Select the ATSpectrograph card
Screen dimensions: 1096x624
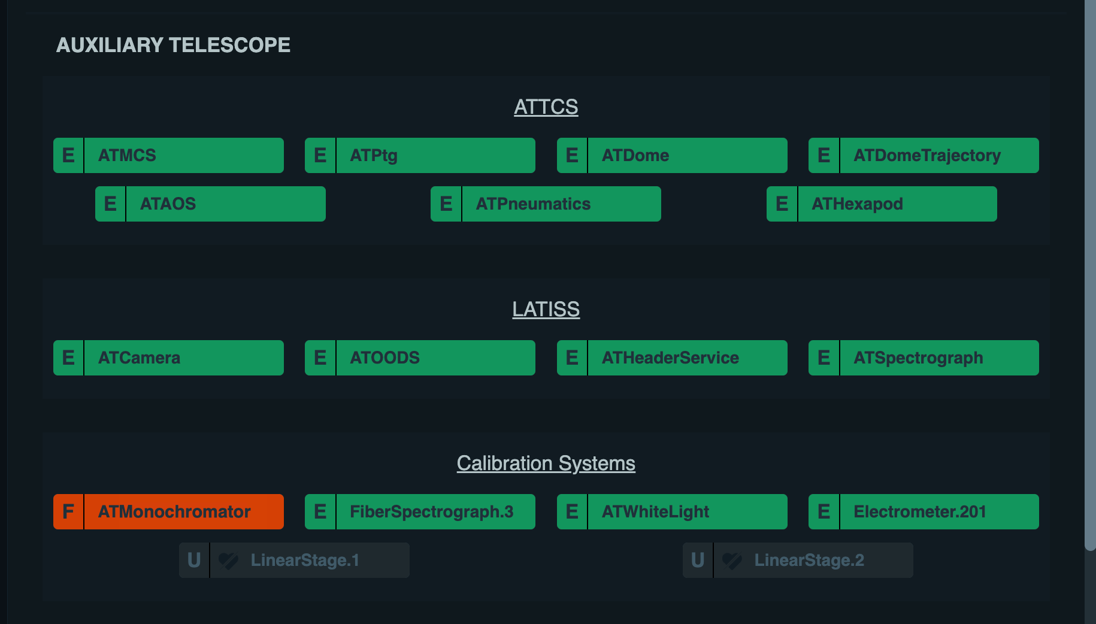pyautogui.click(x=939, y=358)
